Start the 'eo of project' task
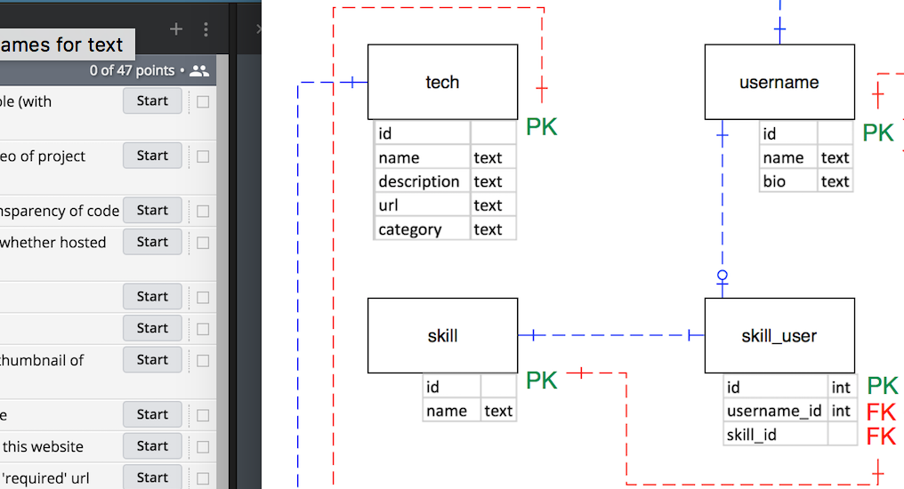 152,156
